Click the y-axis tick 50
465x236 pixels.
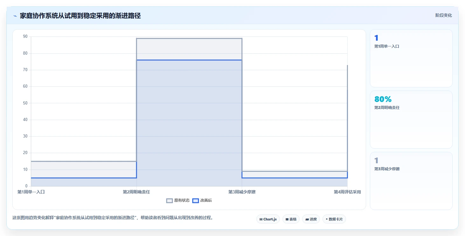(25, 103)
